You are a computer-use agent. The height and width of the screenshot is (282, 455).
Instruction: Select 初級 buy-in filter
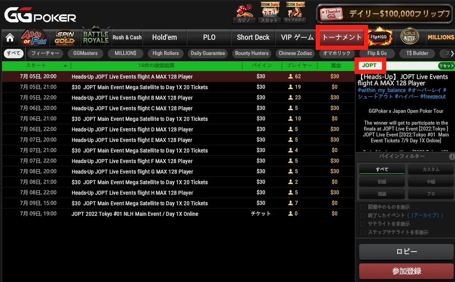click(382, 182)
